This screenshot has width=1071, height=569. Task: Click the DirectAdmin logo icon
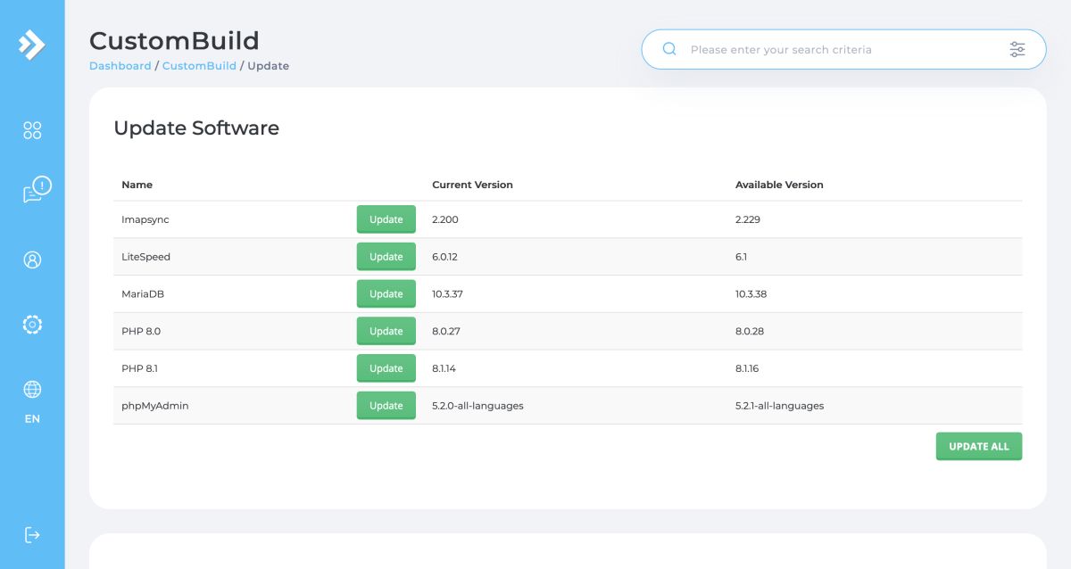[32, 45]
